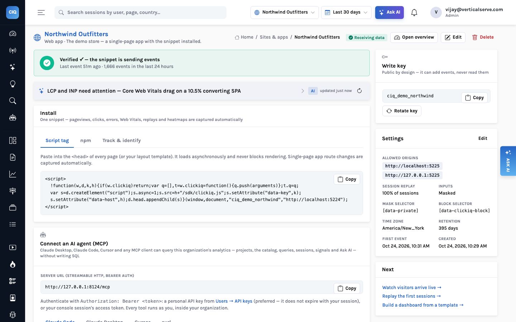The height and width of the screenshot is (322, 516).
Task: Toggle the hamburger menu icon
Action: point(41,13)
